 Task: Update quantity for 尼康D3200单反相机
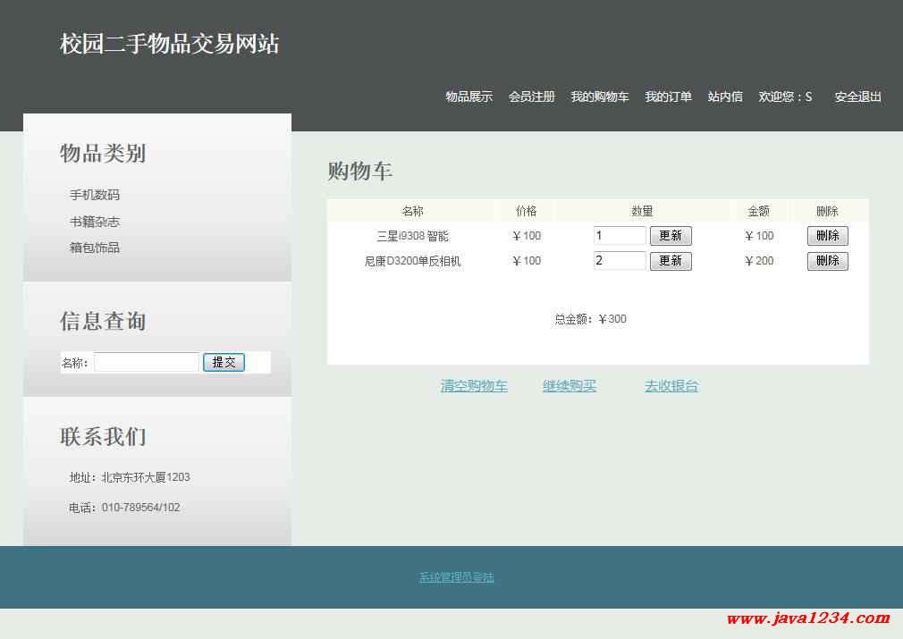(x=671, y=261)
